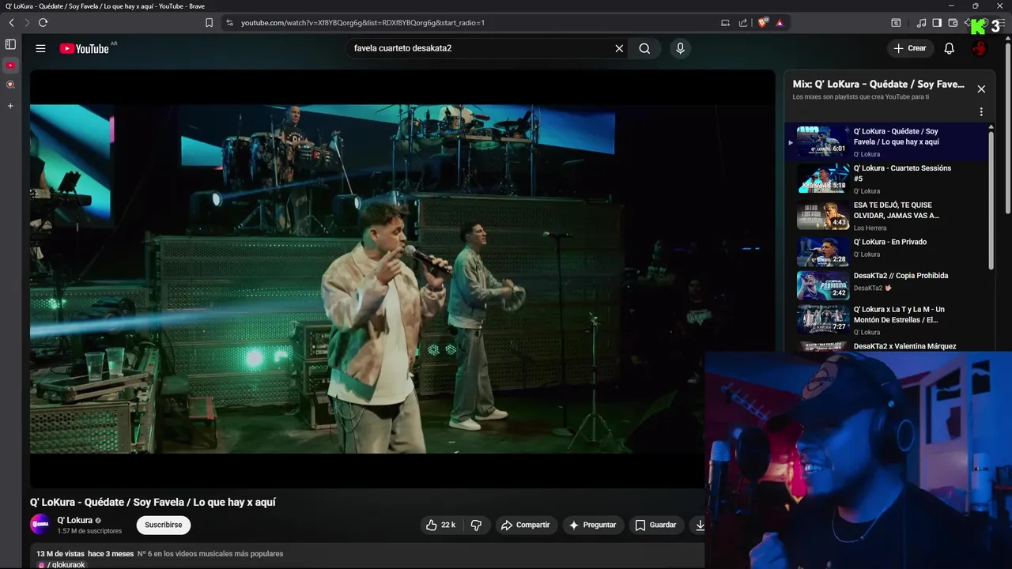Image resolution: width=1012 pixels, height=569 pixels.
Task: Open the Mix panel three-dot menu
Action: point(981,112)
